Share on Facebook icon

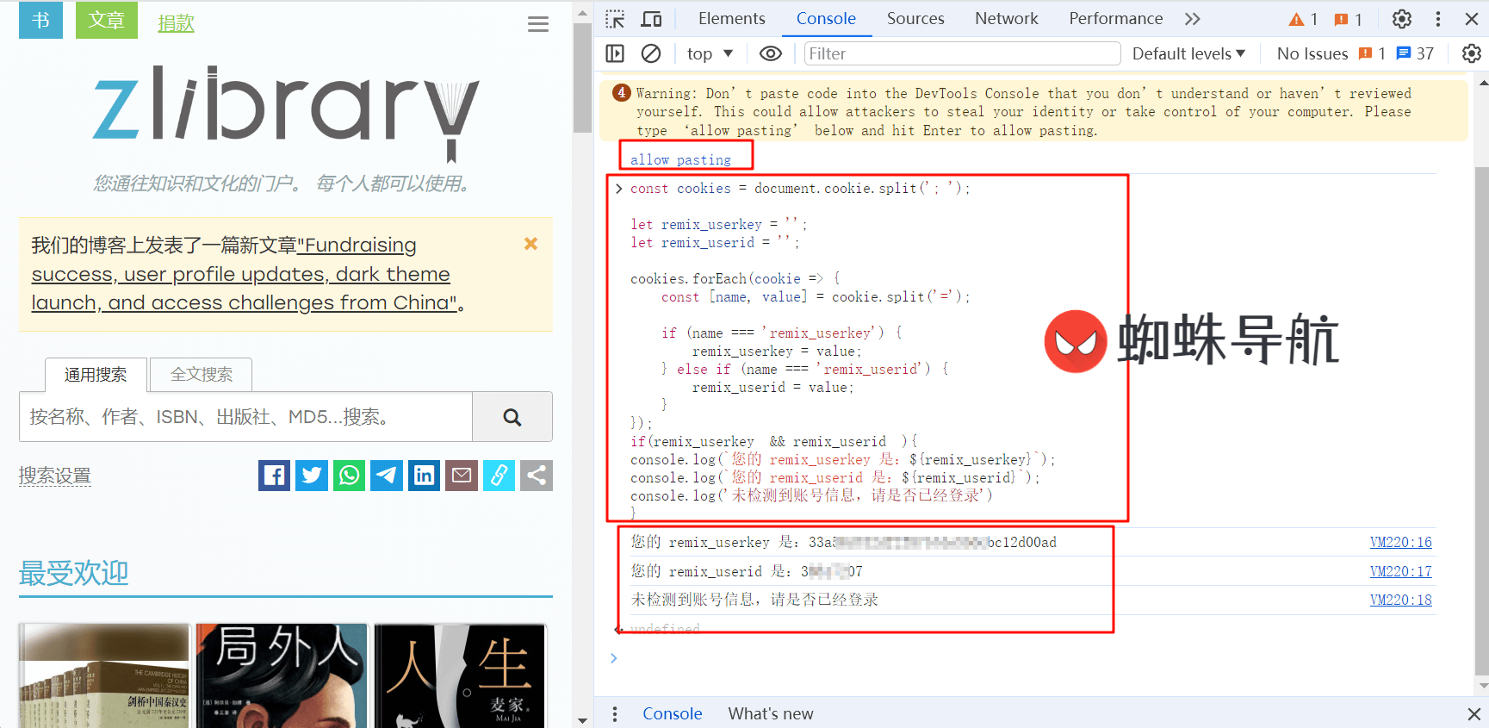274,476
